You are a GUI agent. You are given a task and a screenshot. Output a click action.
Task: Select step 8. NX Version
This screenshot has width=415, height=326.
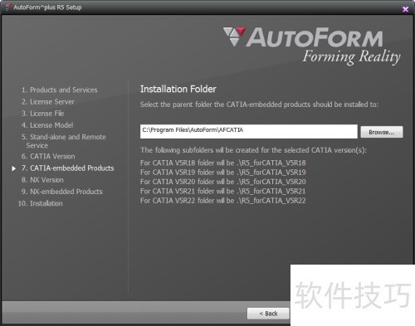pyautogui.click(x=42, y=180)
